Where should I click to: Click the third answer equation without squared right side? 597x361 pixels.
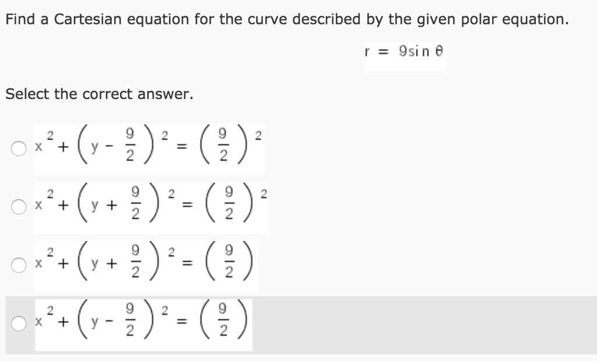[146, 265]
